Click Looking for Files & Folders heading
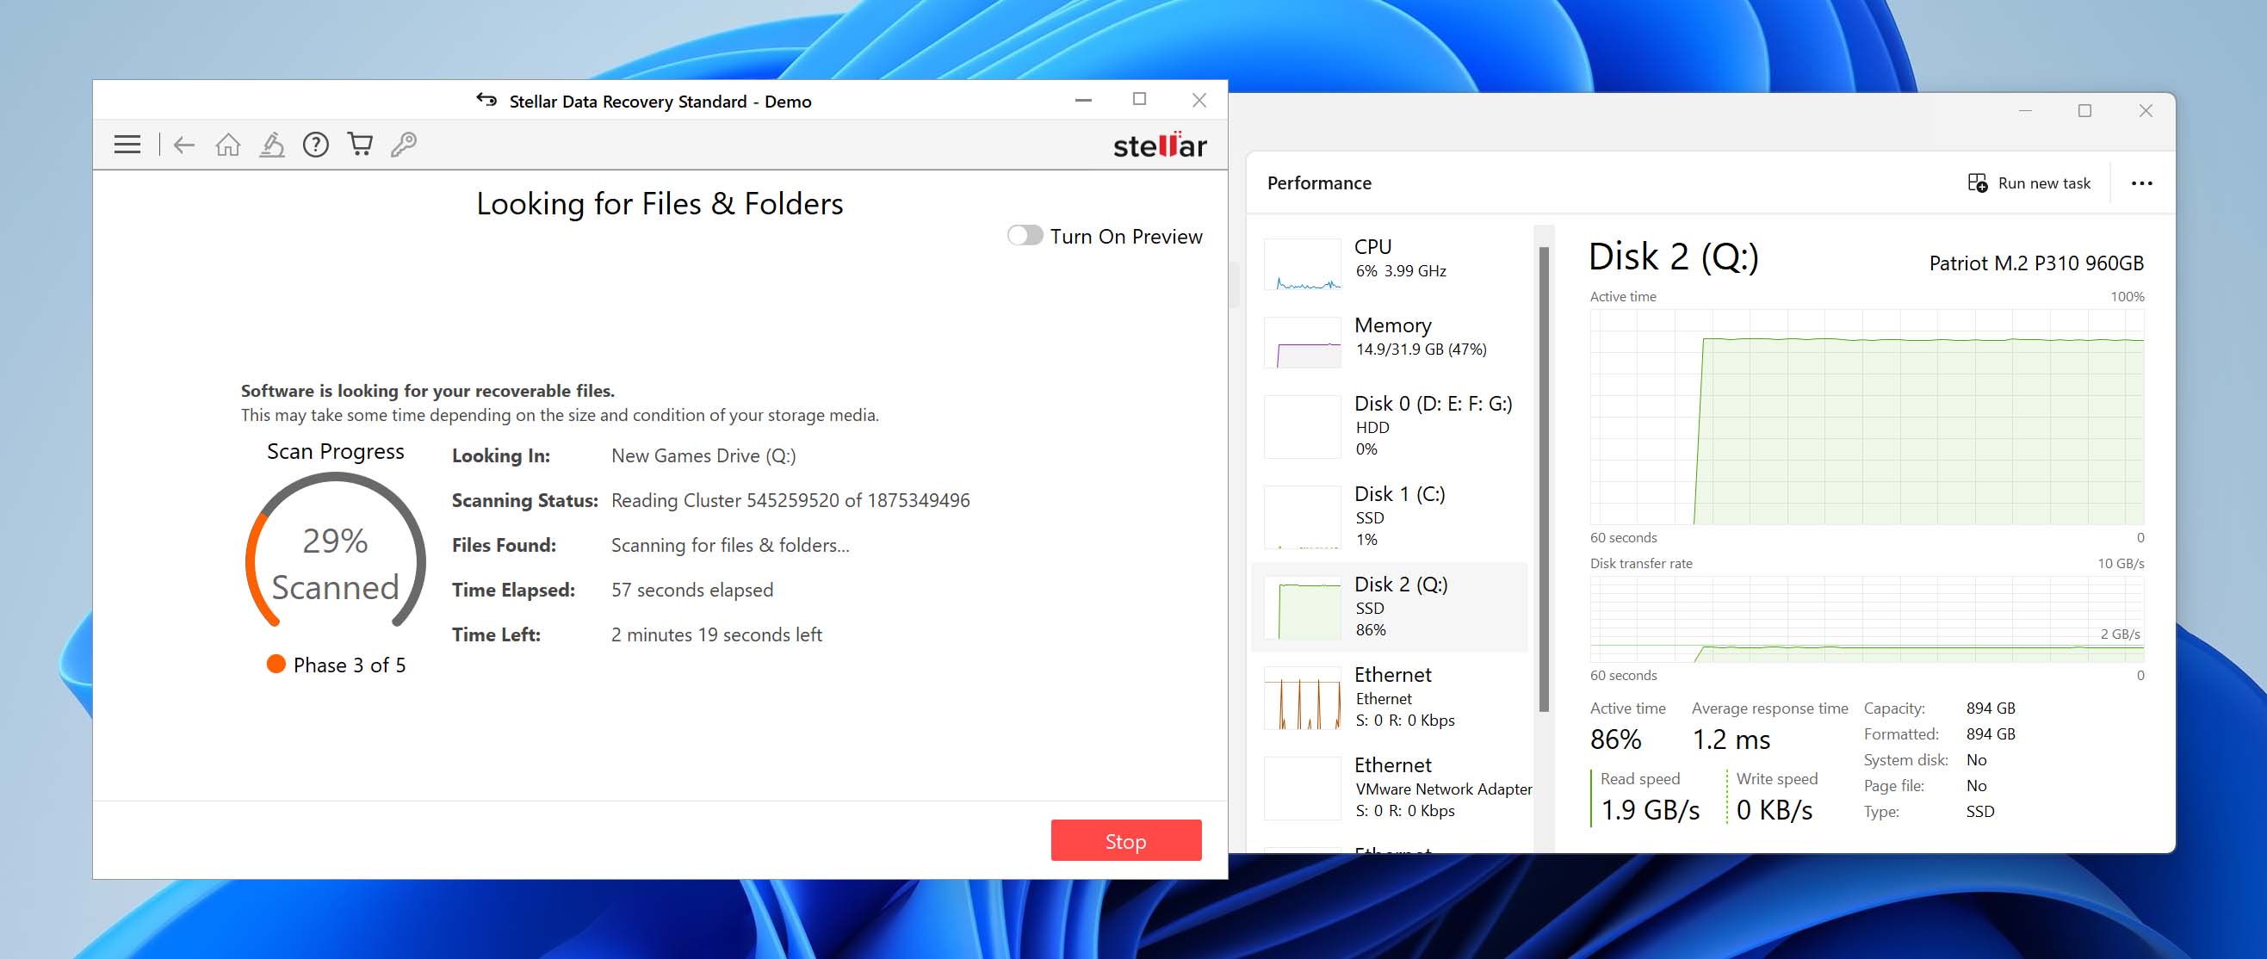Viewport: 2267px width, 959px height. click(x=660, y=204)
